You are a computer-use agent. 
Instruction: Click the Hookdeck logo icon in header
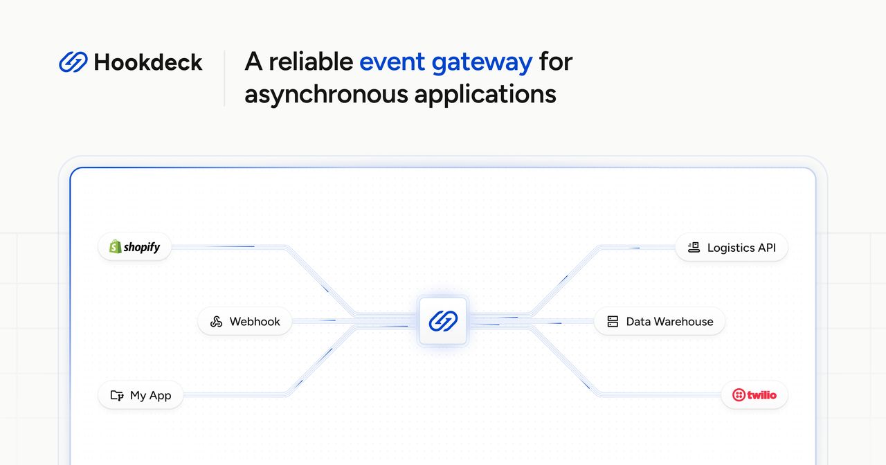click(x=73, y=62)
